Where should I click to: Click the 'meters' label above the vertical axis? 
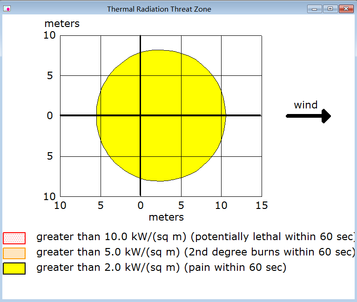pos(62,24)
